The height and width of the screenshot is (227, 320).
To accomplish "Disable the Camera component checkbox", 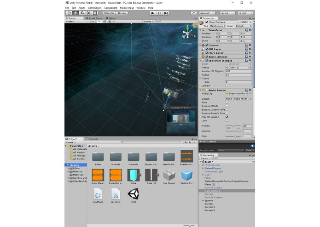I will click(207, 45).
